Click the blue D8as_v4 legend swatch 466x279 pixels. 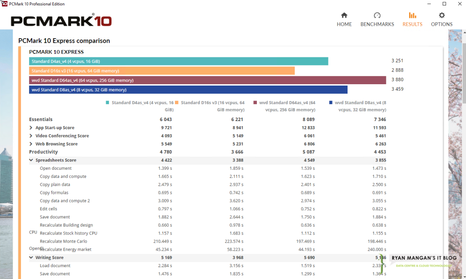click(x=331, y=103)
